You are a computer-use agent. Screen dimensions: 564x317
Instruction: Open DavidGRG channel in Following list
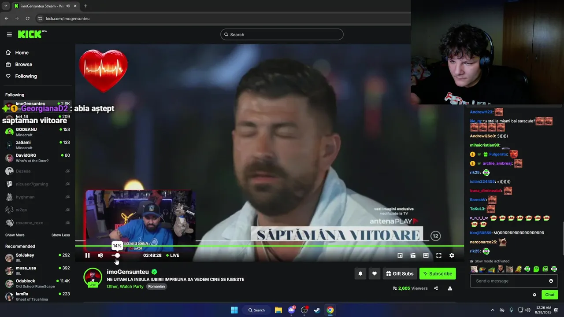pyautogui.click(x=37, y=158)
